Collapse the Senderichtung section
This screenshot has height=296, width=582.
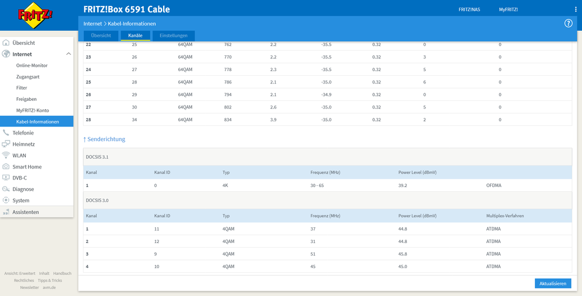tap(104, 139)
